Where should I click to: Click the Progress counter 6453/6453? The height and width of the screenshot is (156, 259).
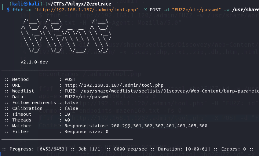tap(52, 149)
